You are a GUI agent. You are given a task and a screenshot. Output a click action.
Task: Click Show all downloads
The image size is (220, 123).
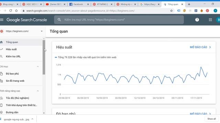[x=212, y=119]
